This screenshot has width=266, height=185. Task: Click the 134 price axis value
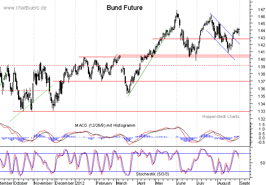pos(261,104)
